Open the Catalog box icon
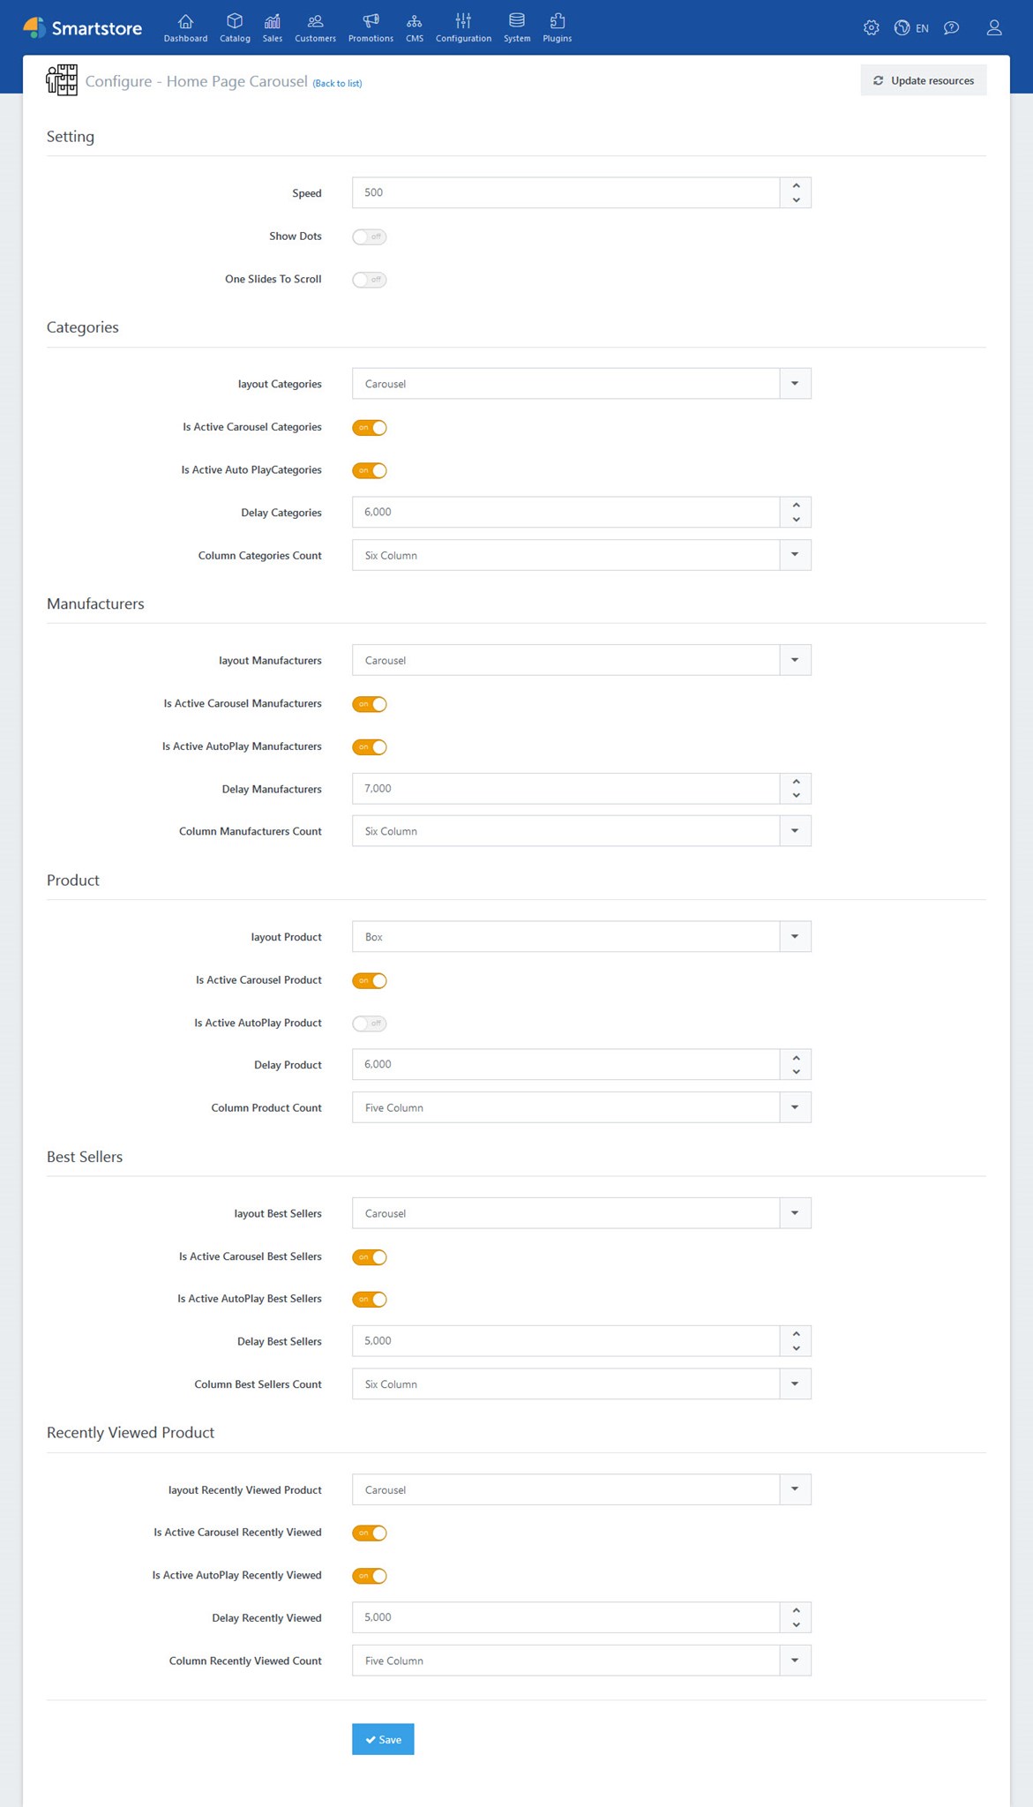1033x1807 pixels. point(235,22)
